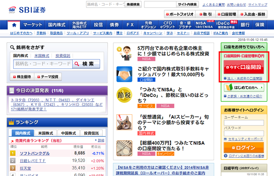Click the orange ログイン button
The width and height of the screenshot is (274, 176).
pyautogui.click(x=244, y=147)
